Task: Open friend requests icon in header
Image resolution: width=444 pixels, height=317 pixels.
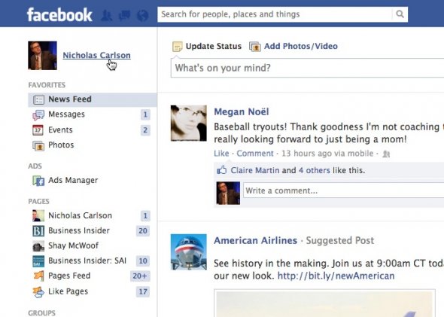Action: (106, 15)
